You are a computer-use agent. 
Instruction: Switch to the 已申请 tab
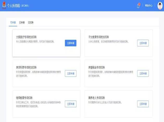coord(22,23)
